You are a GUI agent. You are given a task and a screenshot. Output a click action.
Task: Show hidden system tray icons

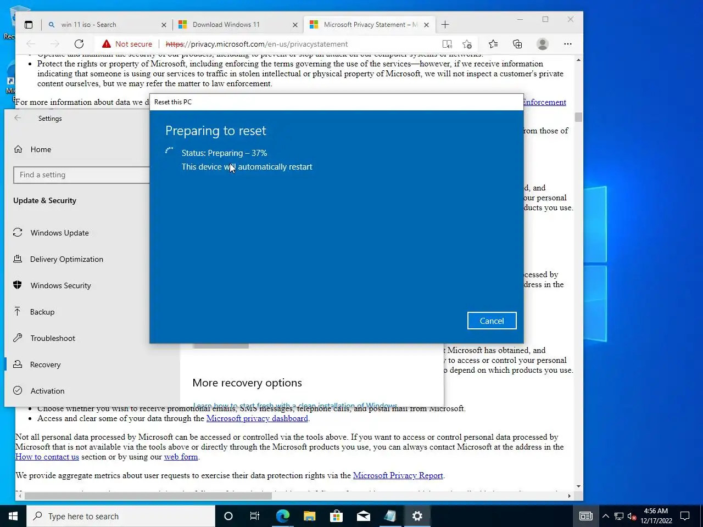(605, 516)
